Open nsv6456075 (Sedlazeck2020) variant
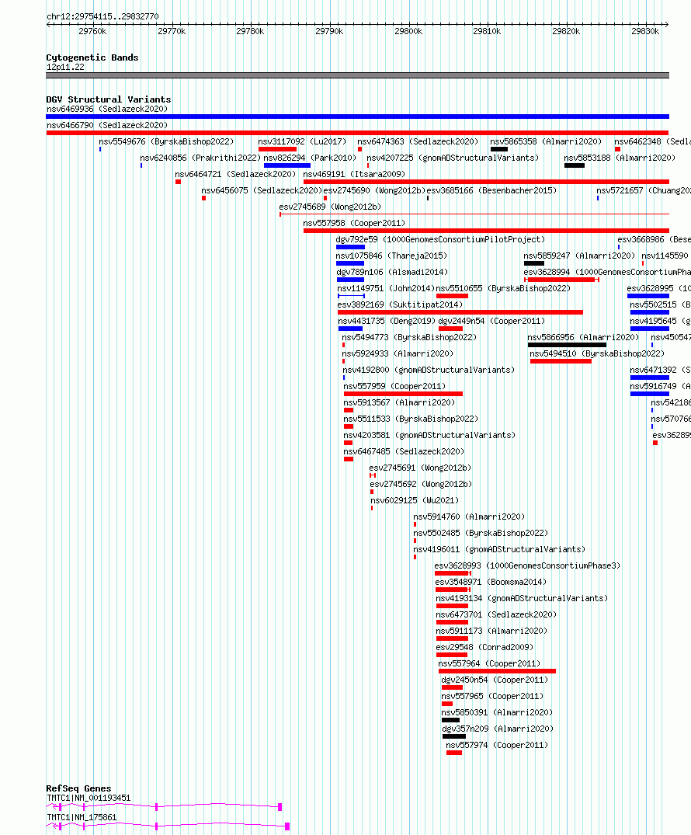 click(262, 190)
